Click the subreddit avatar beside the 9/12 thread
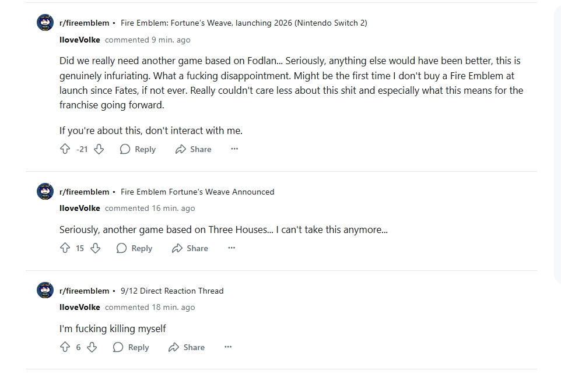Image resolution: width=561 pixels, height=381 pixels. coord(45,290)
